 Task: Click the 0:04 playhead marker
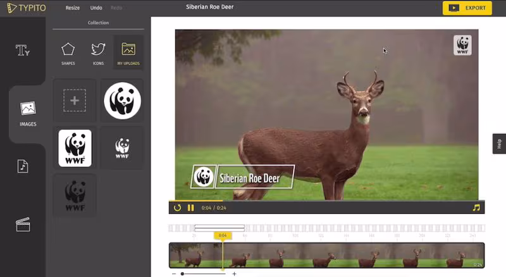point(223,236)
